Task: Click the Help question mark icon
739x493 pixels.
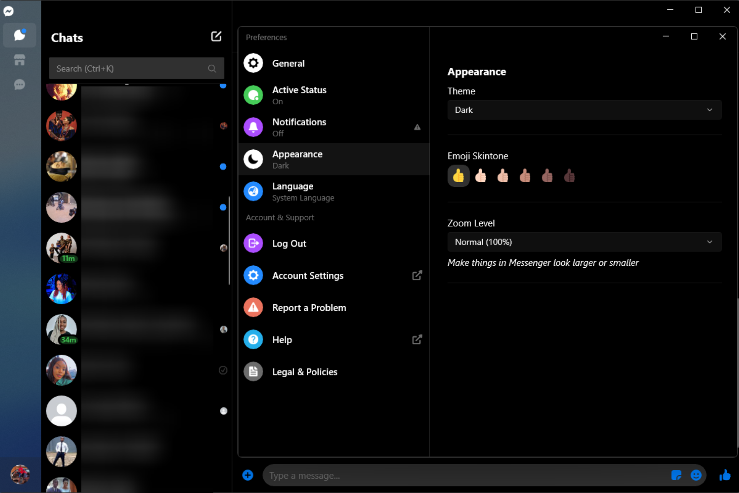Action: [253, 339]
